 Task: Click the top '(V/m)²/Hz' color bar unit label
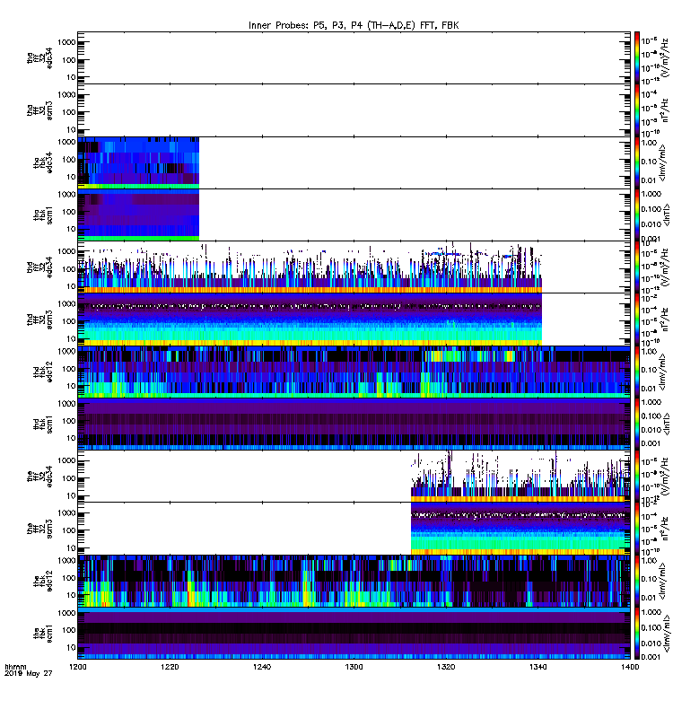(664, 57)
